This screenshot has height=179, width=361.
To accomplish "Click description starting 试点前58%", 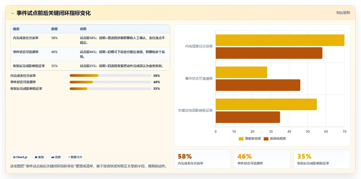I will pos(123,40).
